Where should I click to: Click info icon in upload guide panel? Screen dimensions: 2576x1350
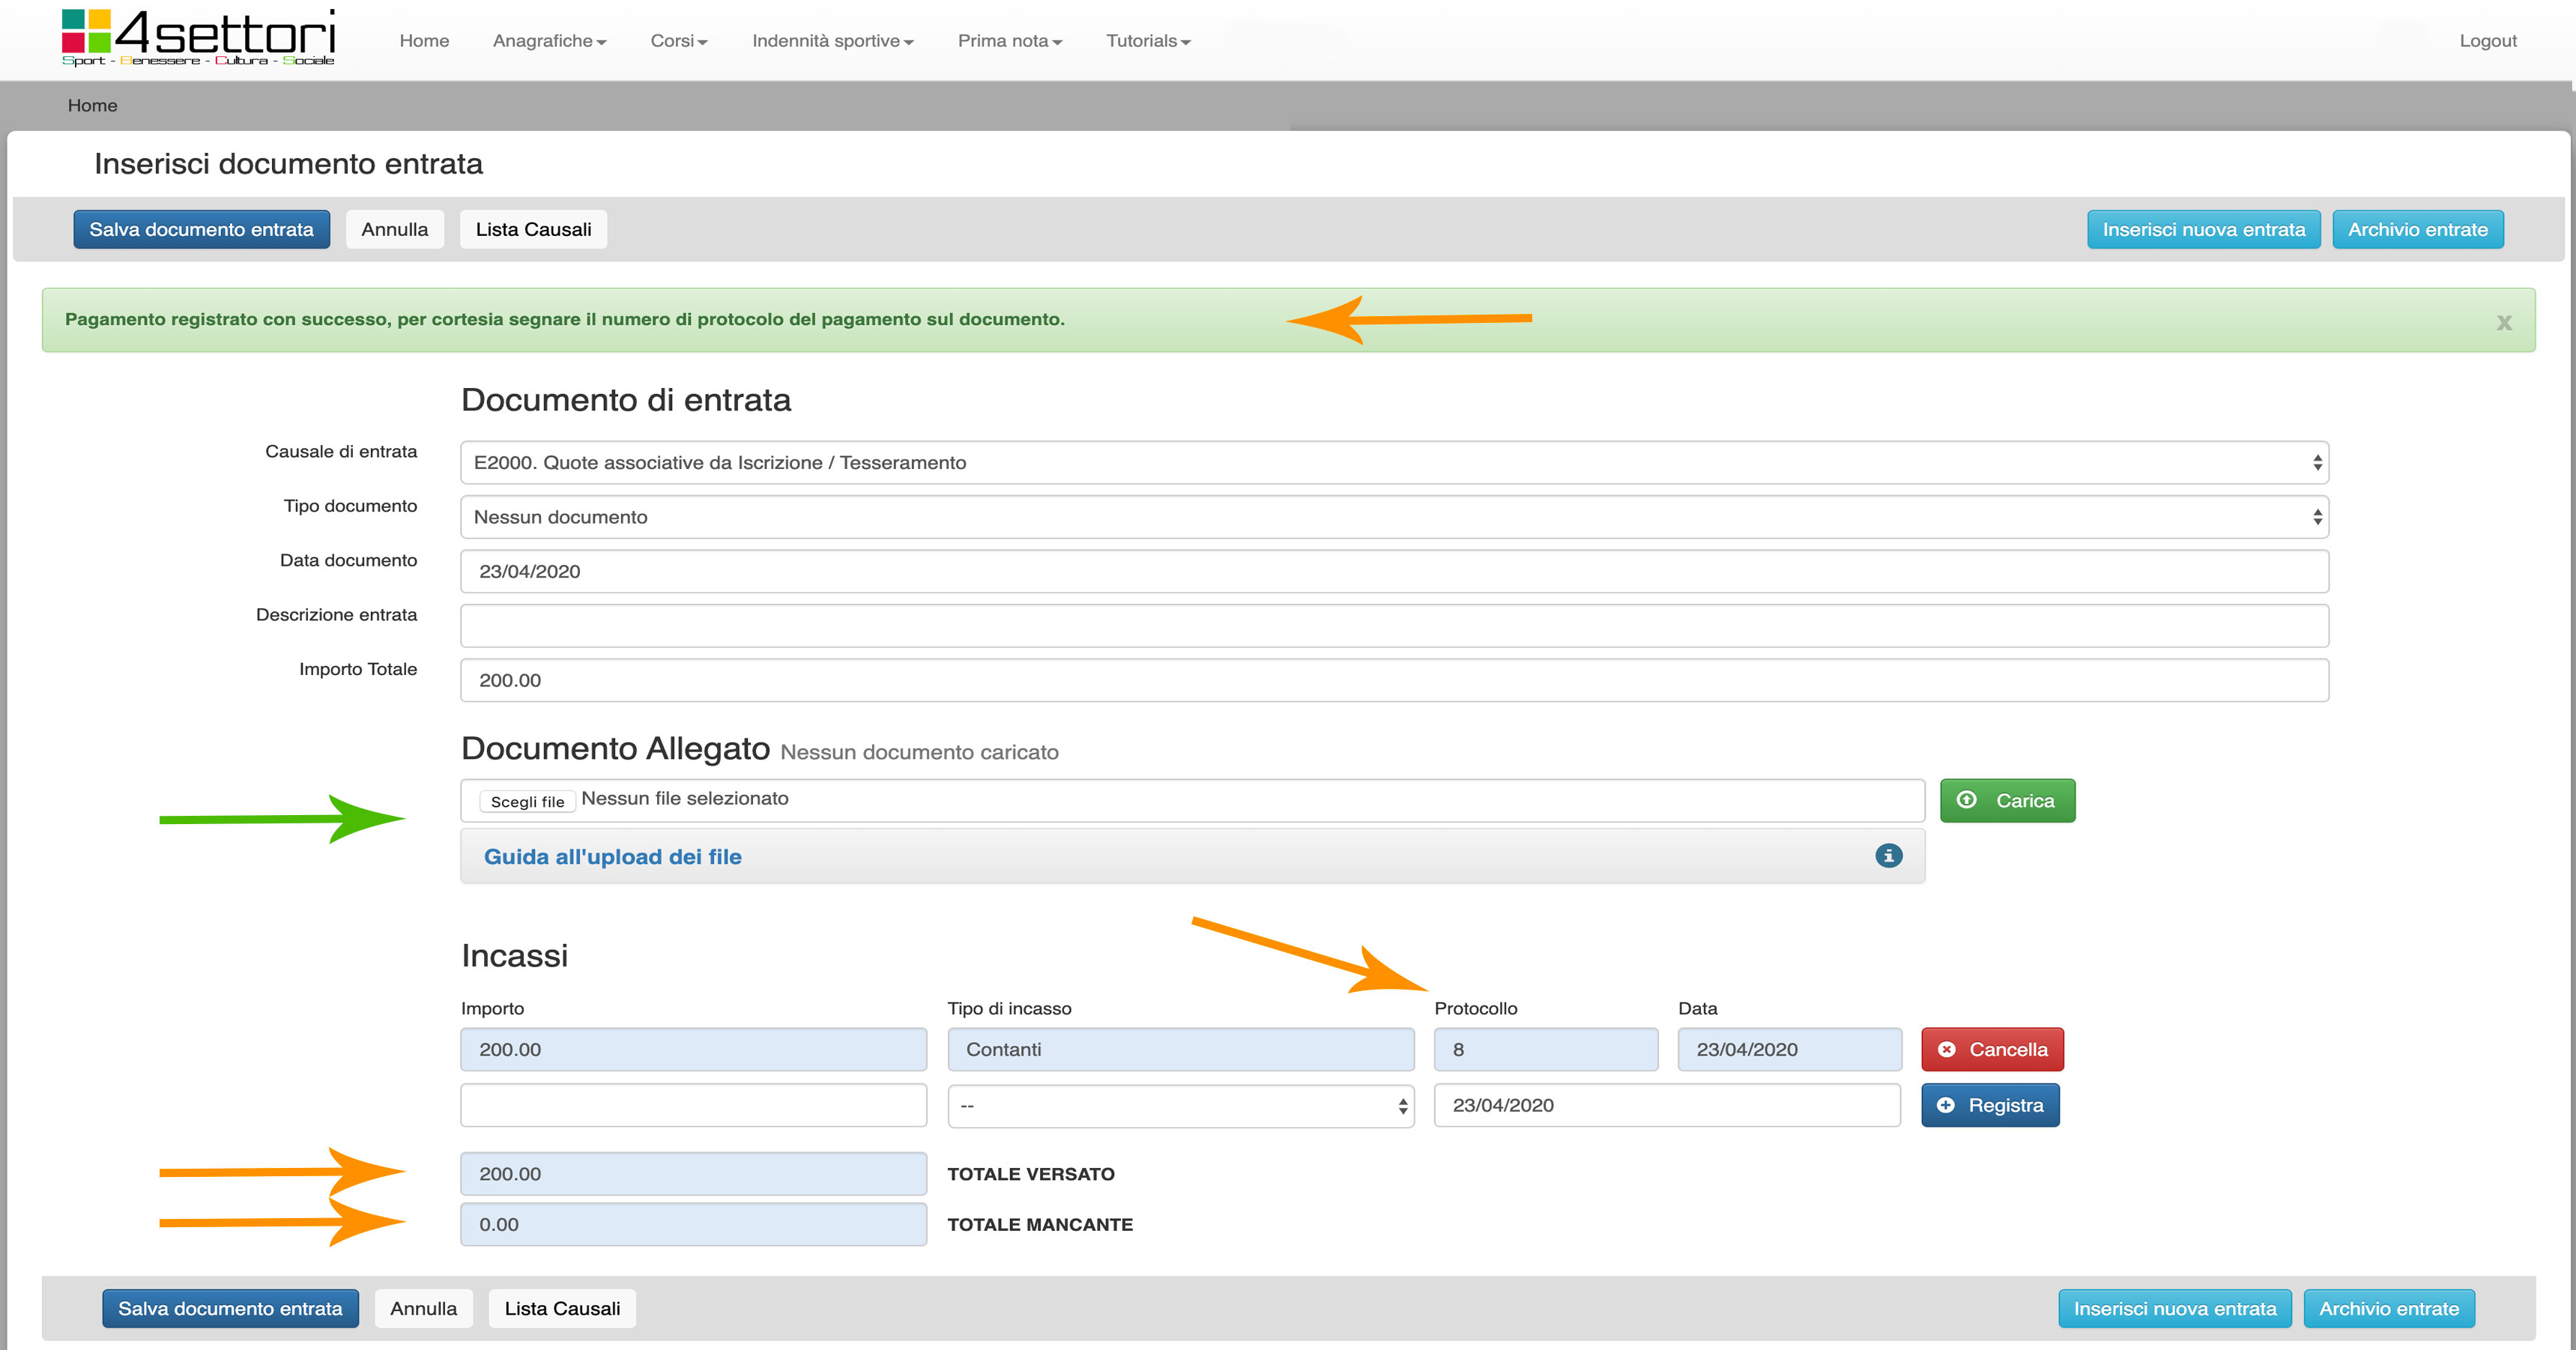click(x=1888, y=856)
